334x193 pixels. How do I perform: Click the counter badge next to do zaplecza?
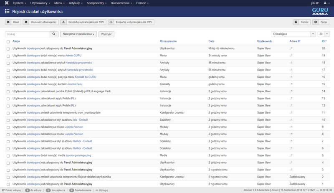point(48,190)
